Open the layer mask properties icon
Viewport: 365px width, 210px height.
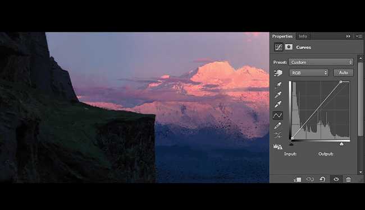[x=289, y=47]
